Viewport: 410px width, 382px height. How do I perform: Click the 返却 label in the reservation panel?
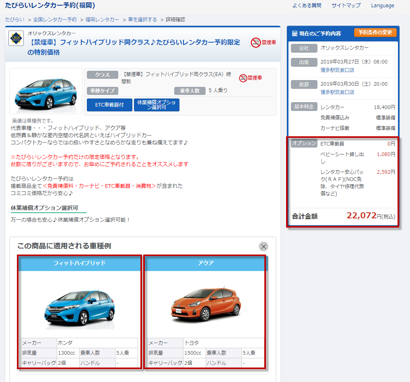click(x=304, y=84)
